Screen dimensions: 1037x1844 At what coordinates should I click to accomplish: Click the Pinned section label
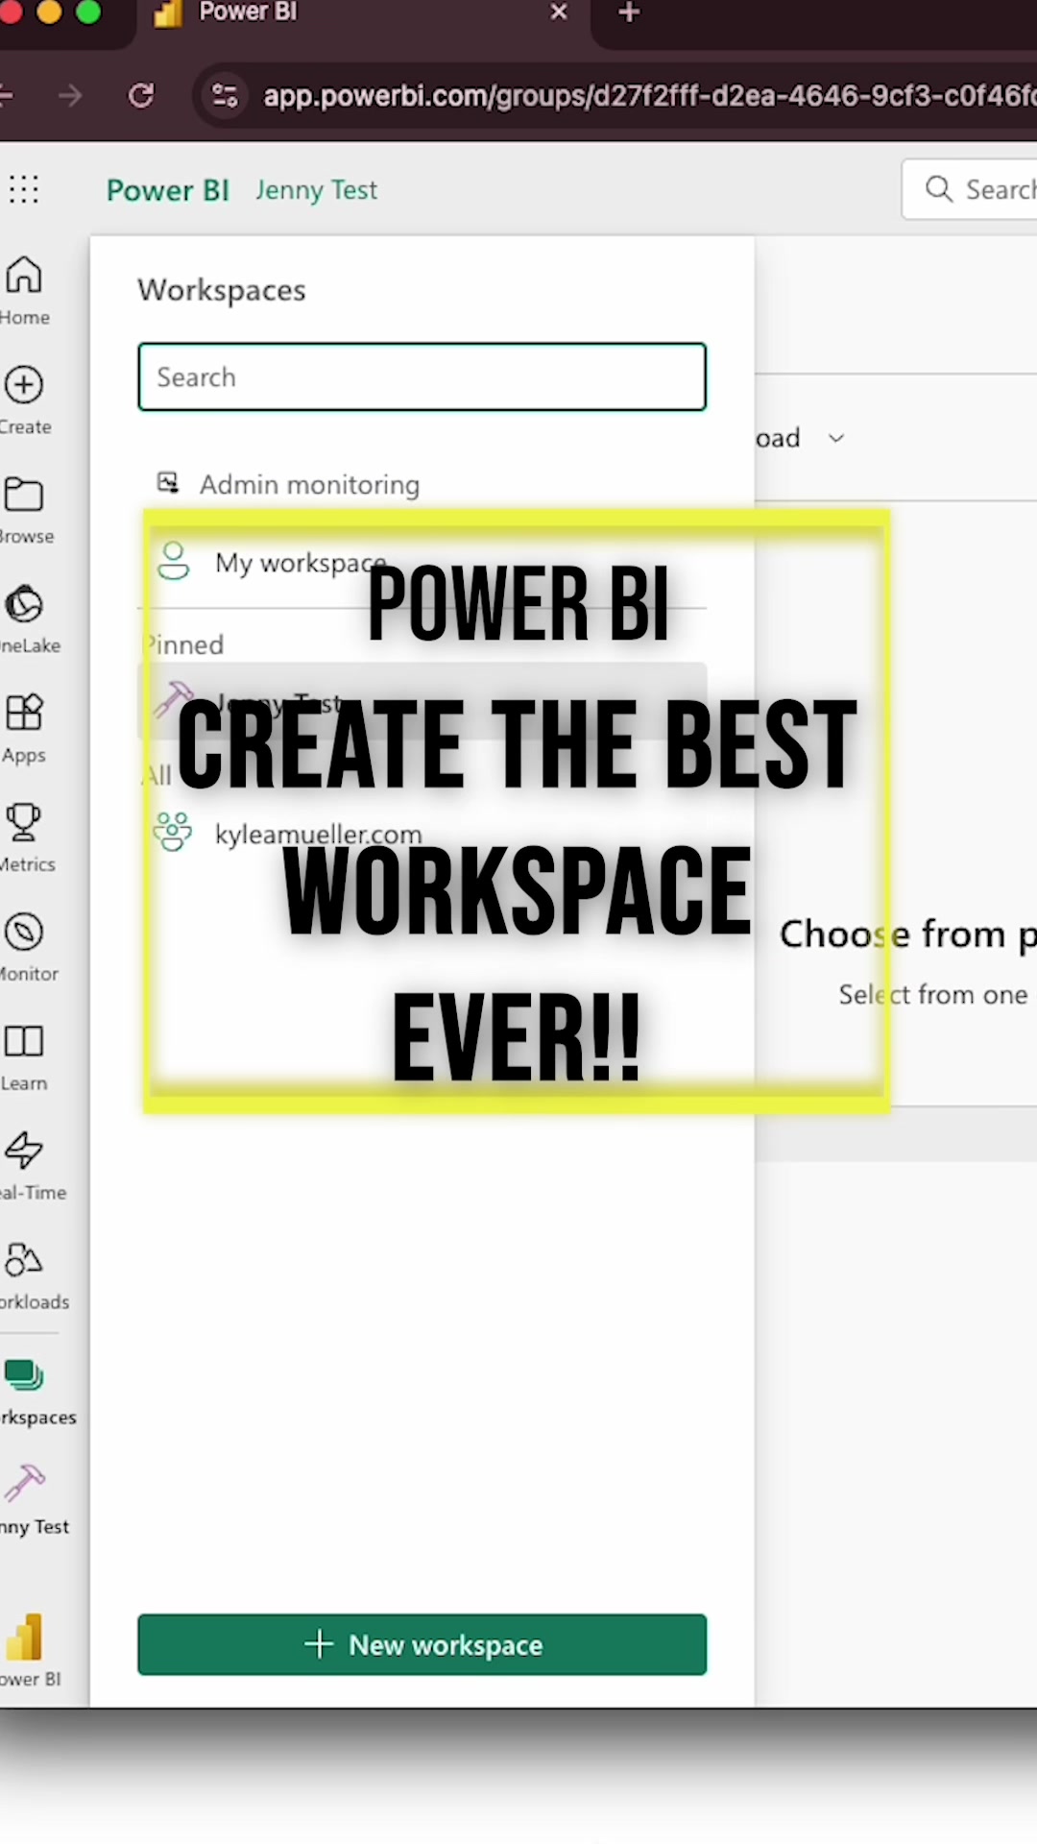(x=184, y=644)
